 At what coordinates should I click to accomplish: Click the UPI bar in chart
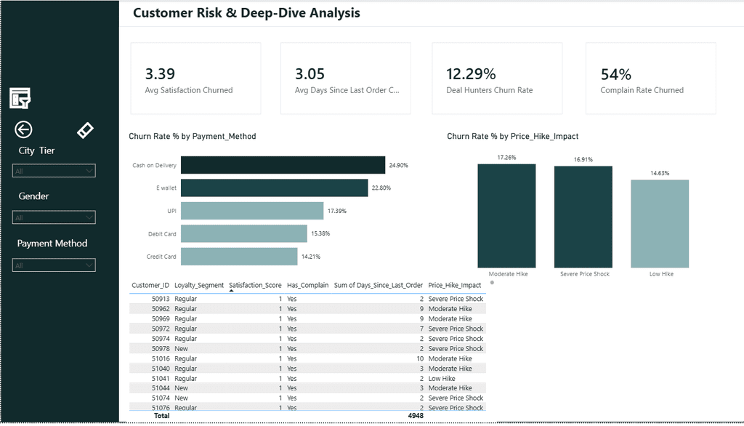[252, 211]
